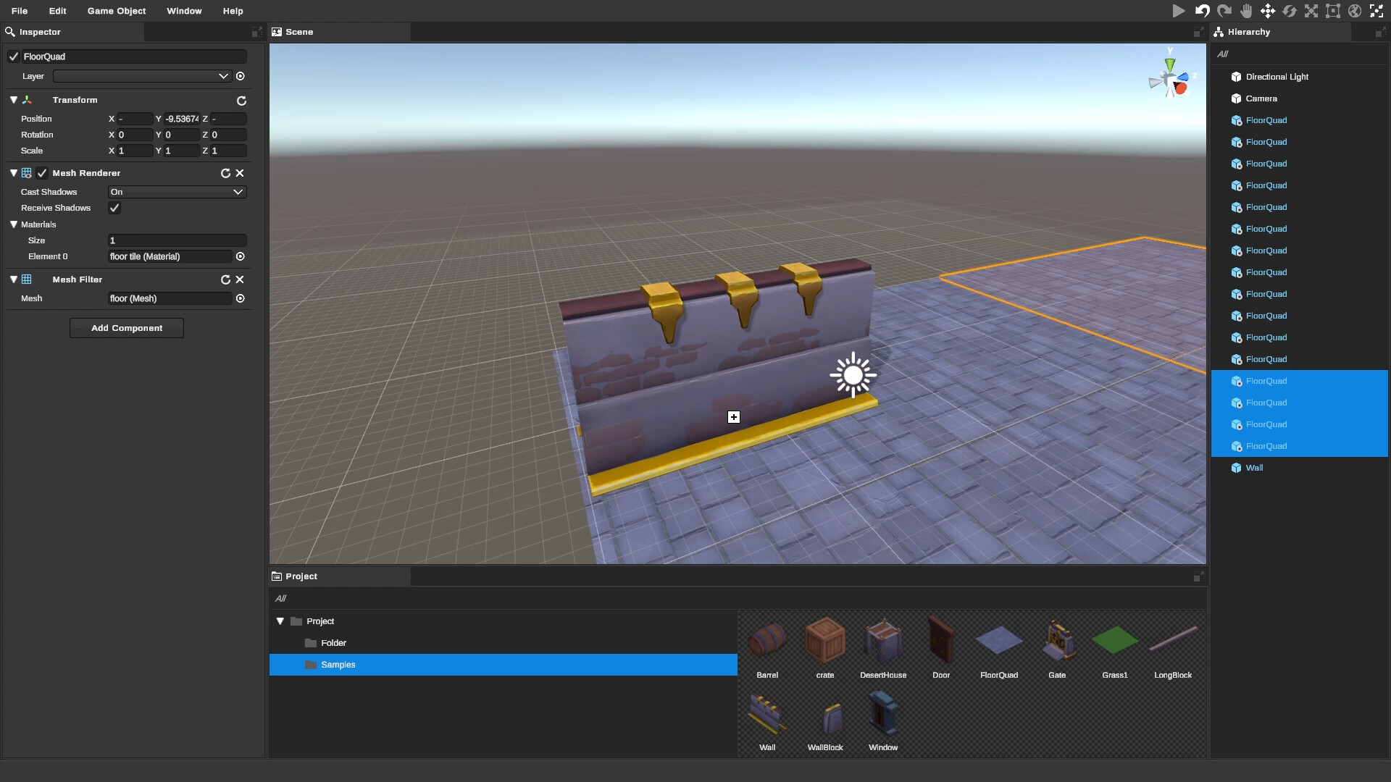Click the Redo icon in the toolbar

tap(1224, 11)
